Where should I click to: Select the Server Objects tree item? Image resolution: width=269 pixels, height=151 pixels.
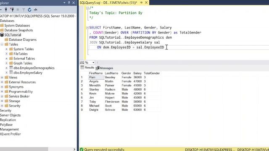click(10, 115)
